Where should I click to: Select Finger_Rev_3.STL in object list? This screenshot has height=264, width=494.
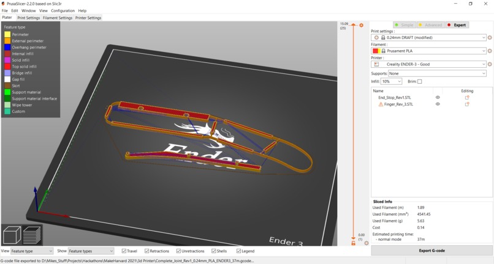tap(398, 104)
